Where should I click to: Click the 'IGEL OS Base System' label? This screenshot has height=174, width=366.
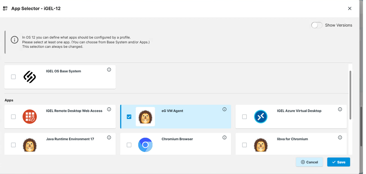[63, 71]
